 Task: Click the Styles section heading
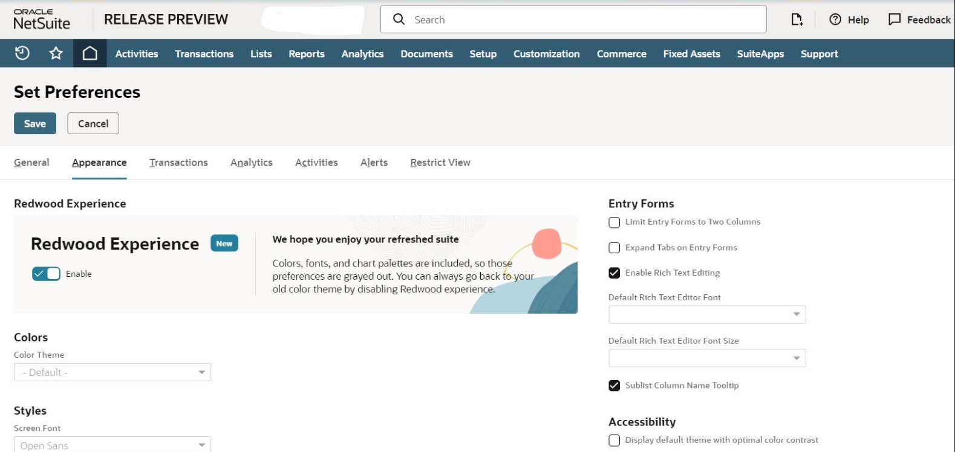pos(30,410)
